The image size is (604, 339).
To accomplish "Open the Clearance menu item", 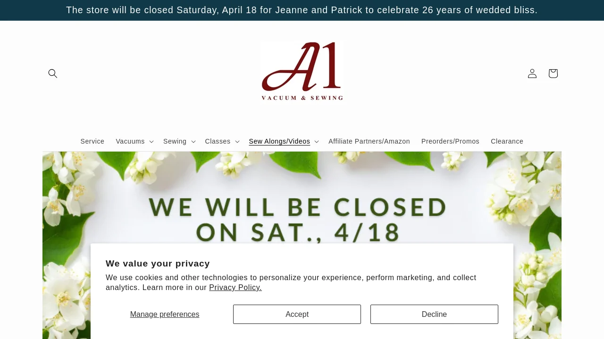I will click(x=507, y=141).
